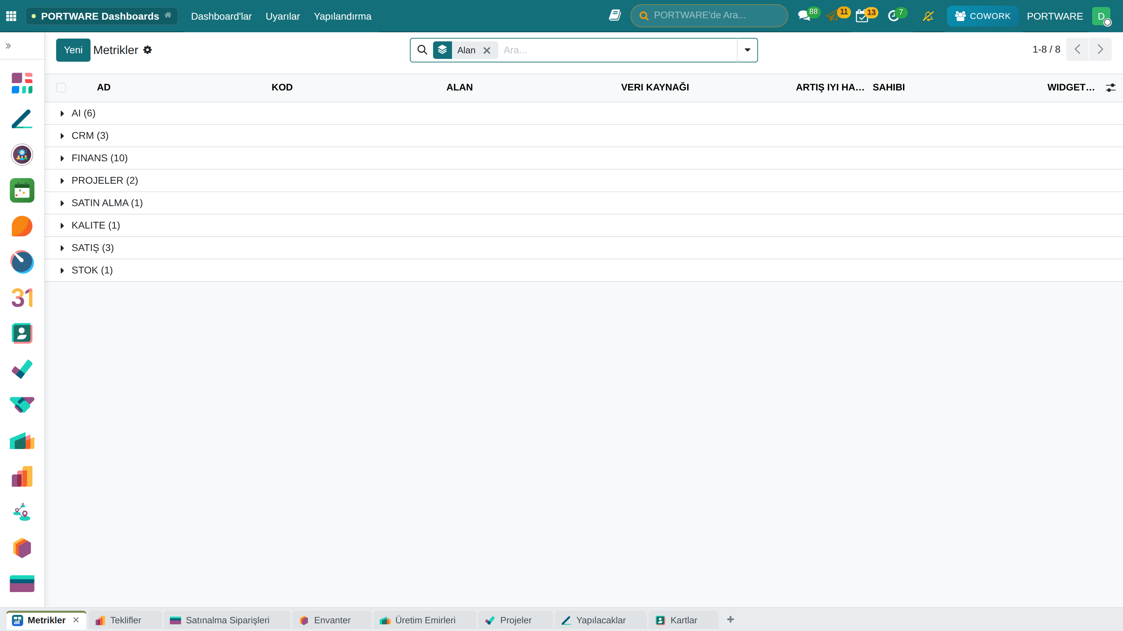Expand the left sidebar with double chevron
Image resolution: width=1123 pixels, height=631 pixels.
pos(8,46)
